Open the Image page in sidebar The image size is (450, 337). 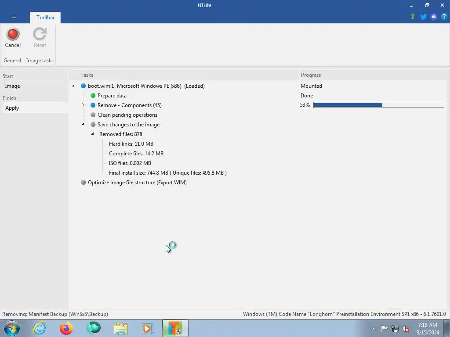[34, 86]
